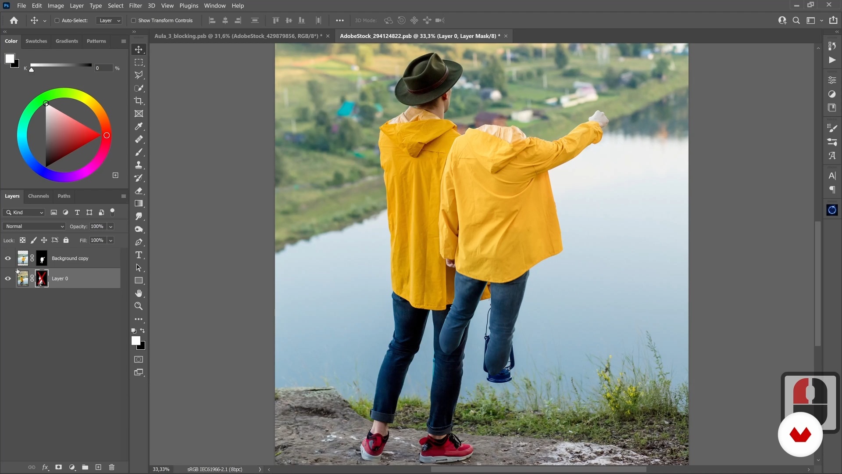Click the foreground color swatch in toolbar

pos(136,341)
